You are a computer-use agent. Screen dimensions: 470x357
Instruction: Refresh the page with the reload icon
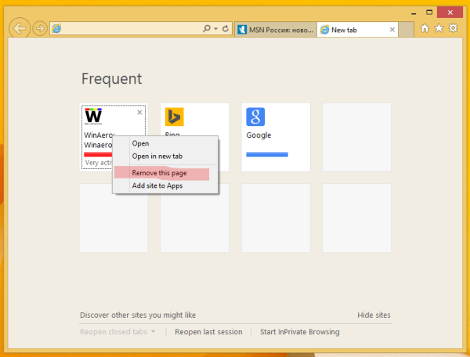226,29
